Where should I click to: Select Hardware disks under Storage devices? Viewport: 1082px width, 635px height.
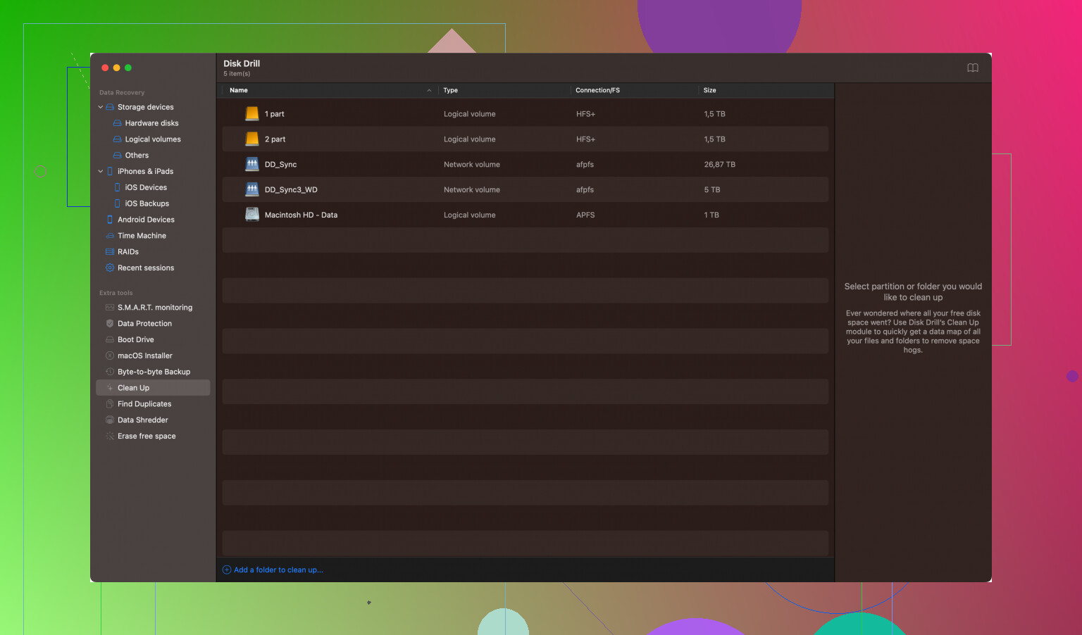151,123
